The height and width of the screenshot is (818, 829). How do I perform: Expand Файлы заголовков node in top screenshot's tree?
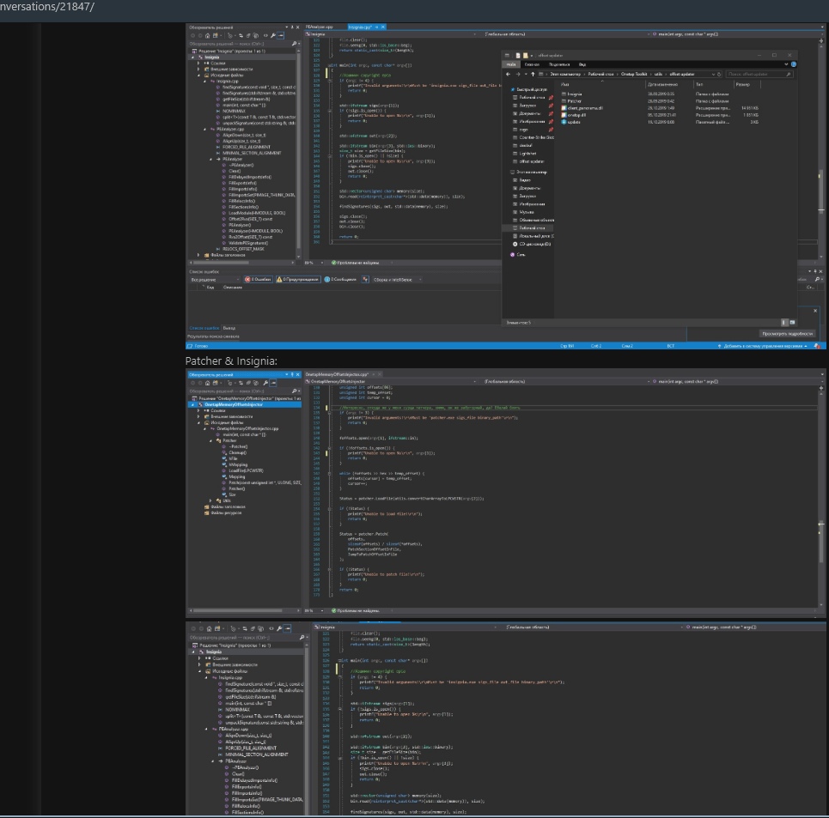tap(198, 255)
